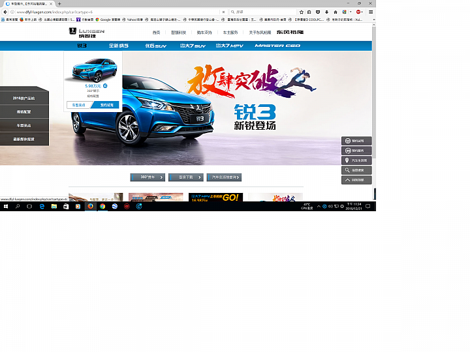Click the 型录下载 button
Screen dimensions: 470x352
click(x=186, y=177)
